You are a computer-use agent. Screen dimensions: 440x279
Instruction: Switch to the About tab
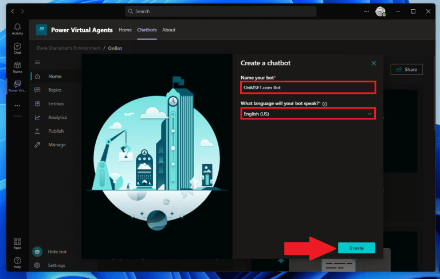(x=168, y=30)
